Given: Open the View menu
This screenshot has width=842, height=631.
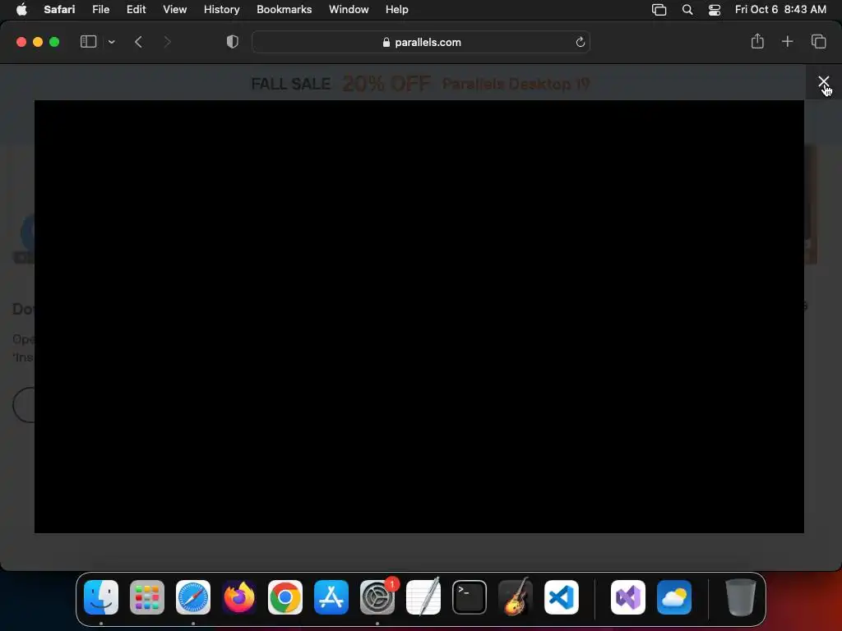Looking at the screenshot, I should pos(174,9).
